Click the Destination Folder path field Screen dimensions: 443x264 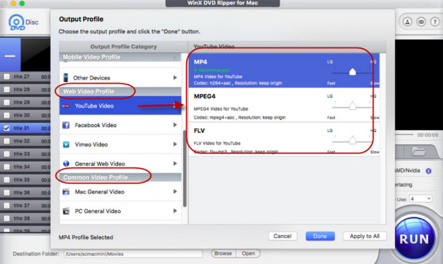133,254
